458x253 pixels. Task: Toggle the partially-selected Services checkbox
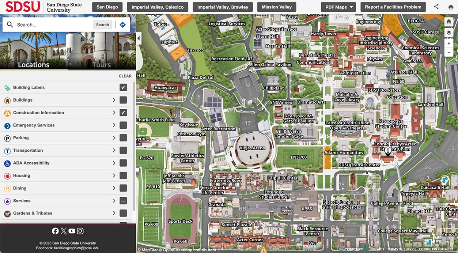click(123, 201)
